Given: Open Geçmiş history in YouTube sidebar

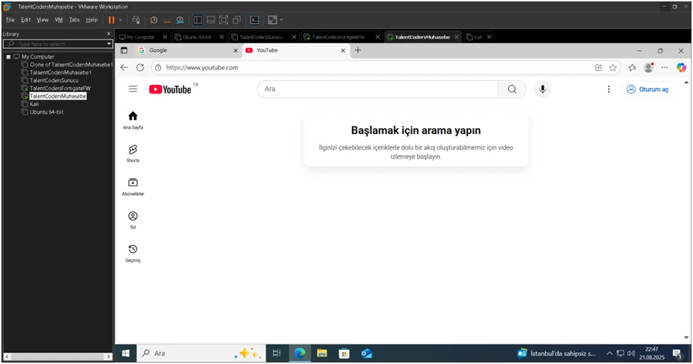Looking at the screenshot, I should [132, 254].
